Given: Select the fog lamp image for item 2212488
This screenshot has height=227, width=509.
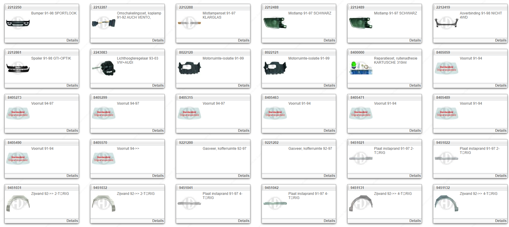Looking at the screenshot, I should pyautogui.click(x=275, y=23).
